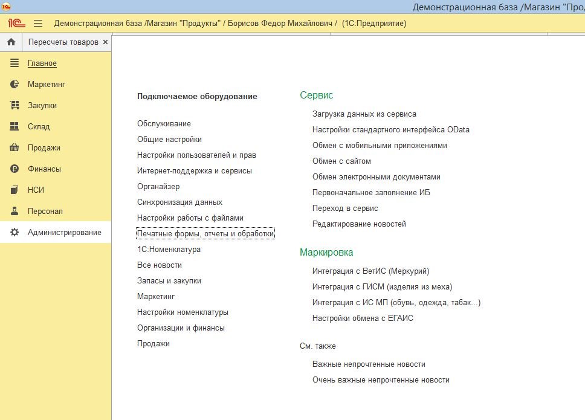Screen dimensions: 585x420
Task: Open Редактирование новостей
Action: (x=359, y=224)
